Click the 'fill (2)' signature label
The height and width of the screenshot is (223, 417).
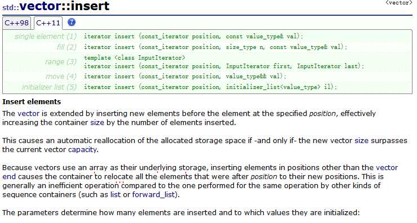pos(66,47)
